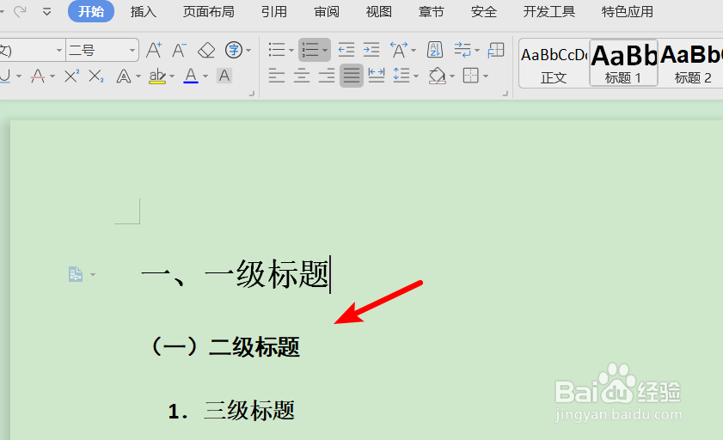Apply distributed alignment

tap(377, 76)
